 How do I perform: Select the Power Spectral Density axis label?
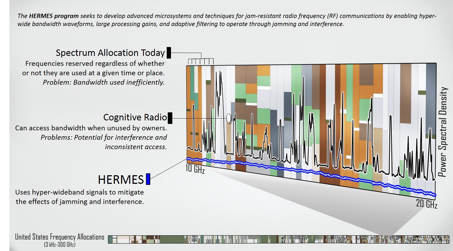tap(443, 132)
